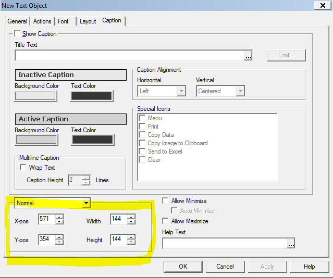Check the Send to Excel option
This screenshot has height=278, width=333.
tap(142, 151)
